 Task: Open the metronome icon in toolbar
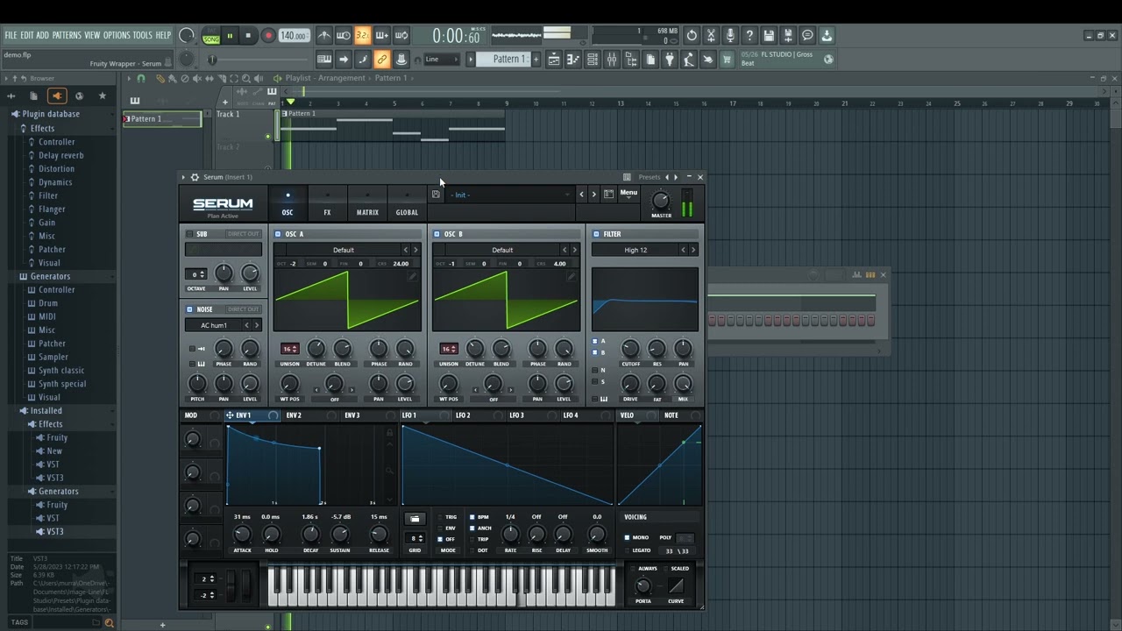(324, 36)
